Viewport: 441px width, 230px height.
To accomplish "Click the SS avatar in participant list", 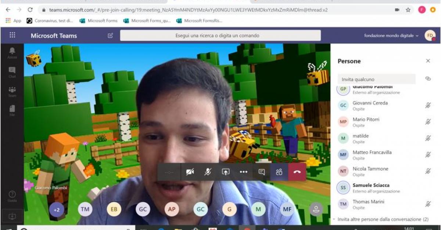I will coord(343,188).
